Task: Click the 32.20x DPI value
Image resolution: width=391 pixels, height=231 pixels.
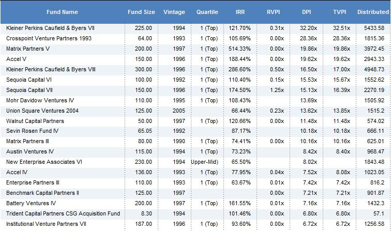Action: tap(308, 28)
